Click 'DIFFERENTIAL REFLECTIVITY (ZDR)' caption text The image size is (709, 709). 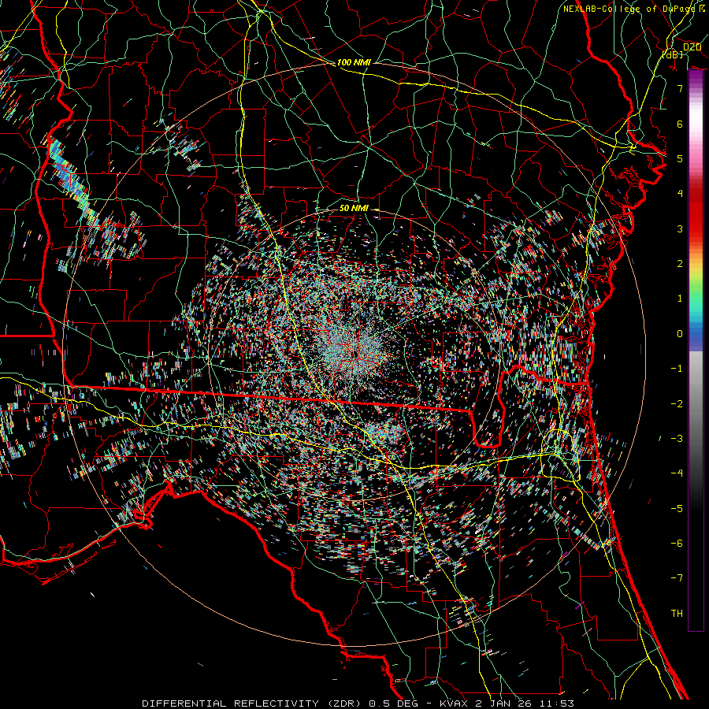[251, 703]
